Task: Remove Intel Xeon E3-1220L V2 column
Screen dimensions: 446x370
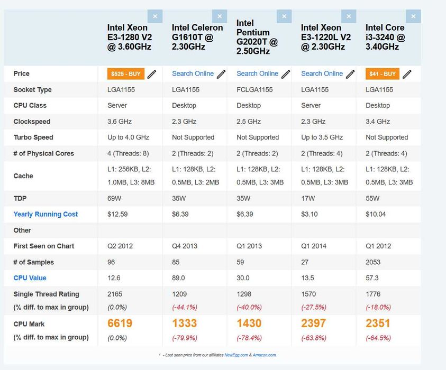Action: coord(349,16)
